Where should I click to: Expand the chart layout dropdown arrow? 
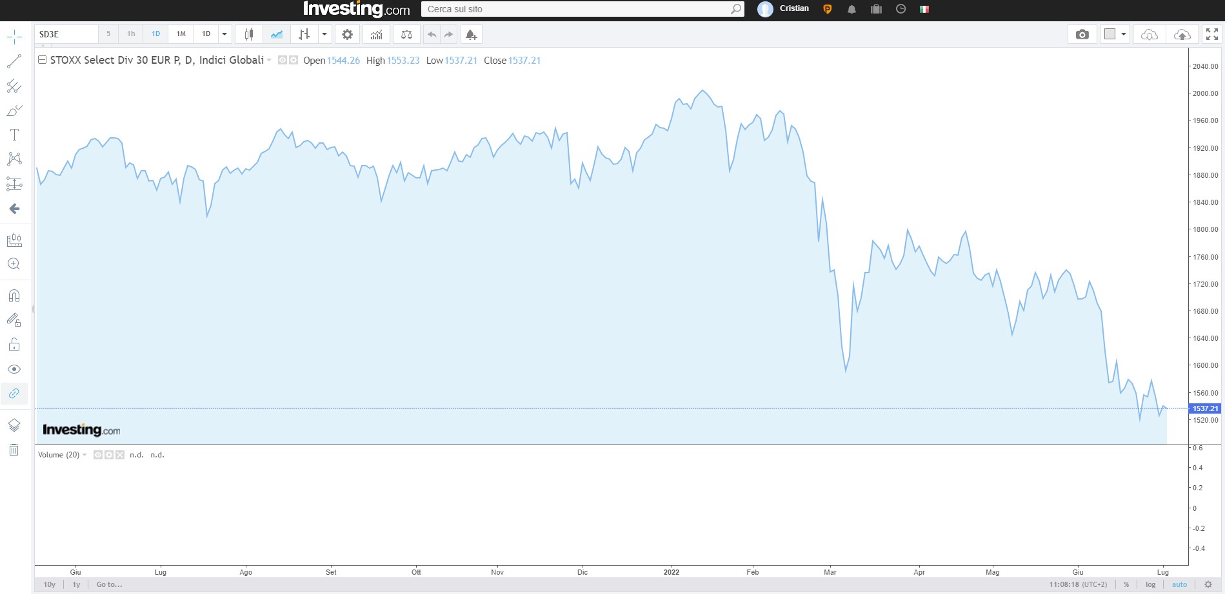[1124, 34]
